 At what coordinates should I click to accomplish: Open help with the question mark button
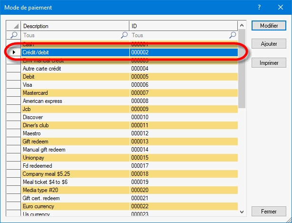[259, 8]
